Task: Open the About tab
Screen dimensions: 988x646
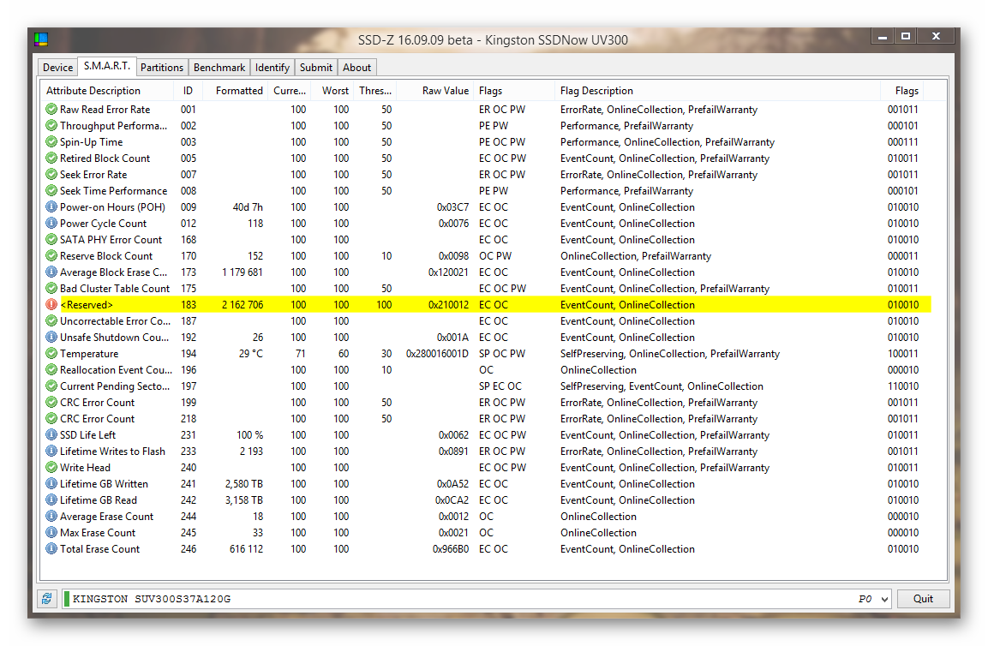Action: pos(356,68)
